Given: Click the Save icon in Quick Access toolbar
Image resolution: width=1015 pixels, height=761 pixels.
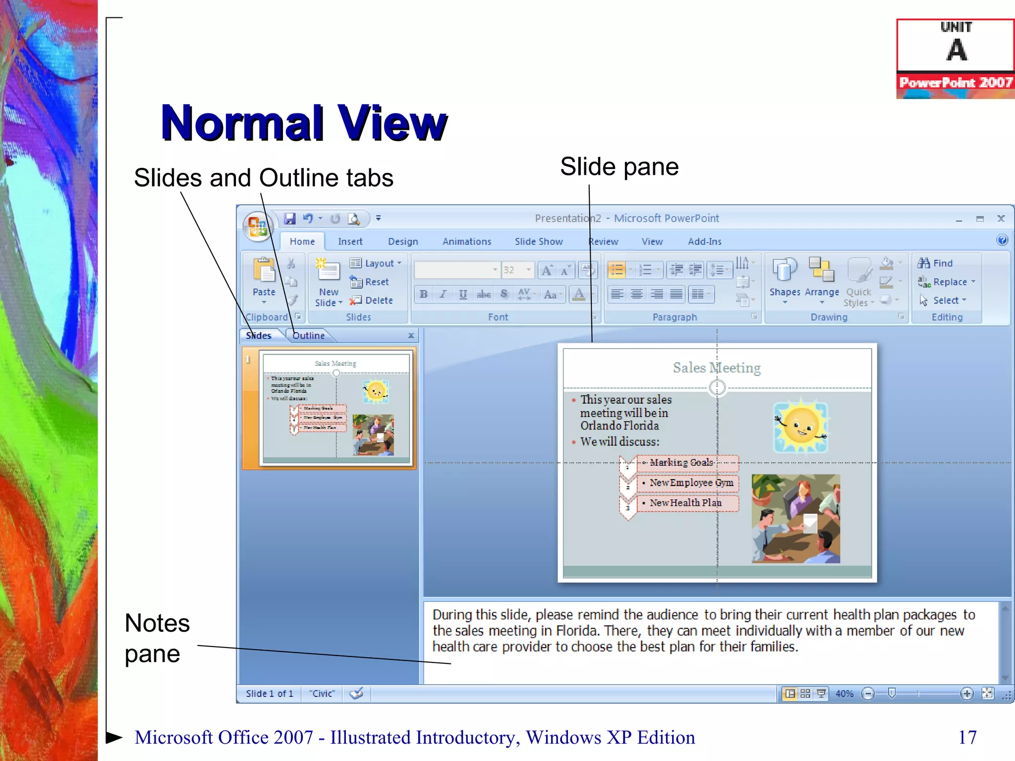Looking at the screenshot, I should pyautogui.click(x=290, y=218).
